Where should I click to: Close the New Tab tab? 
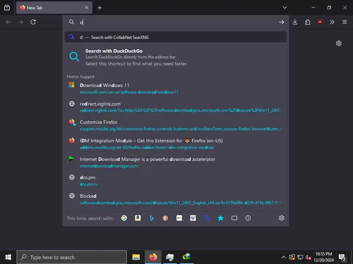pos(87,8)
